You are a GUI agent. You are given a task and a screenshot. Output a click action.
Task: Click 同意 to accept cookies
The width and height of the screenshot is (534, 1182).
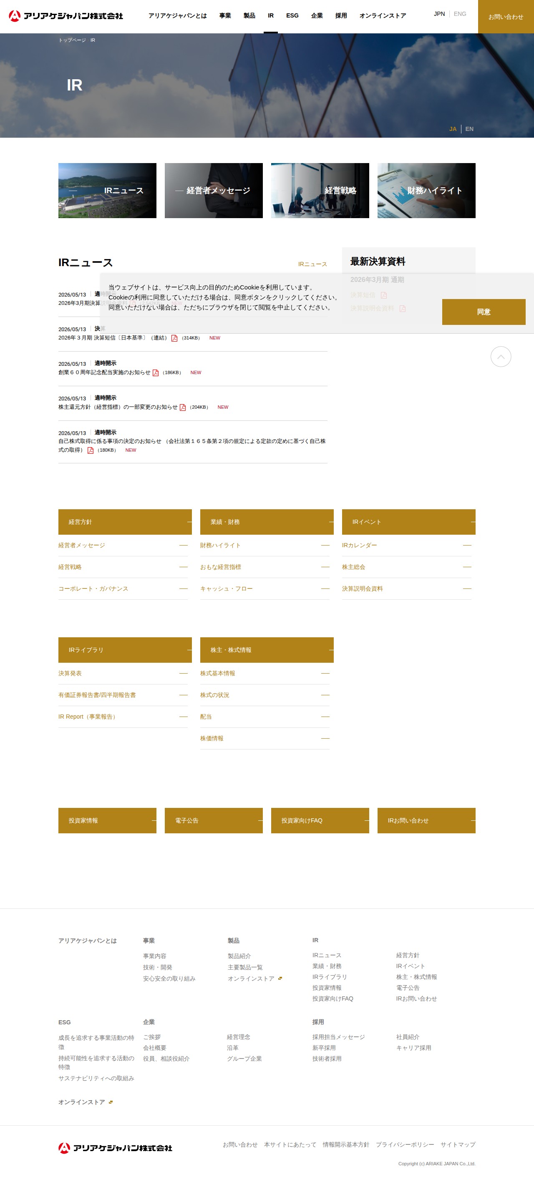[x=484, y=312]
